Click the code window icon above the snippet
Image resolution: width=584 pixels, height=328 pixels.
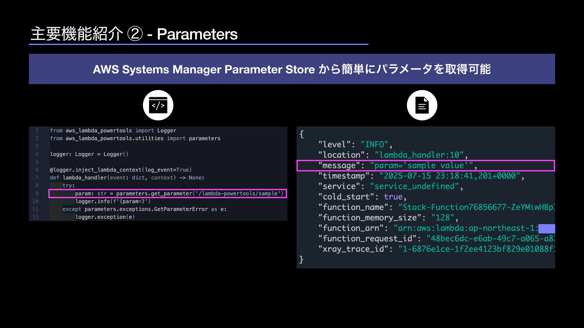click(x=158, y=105)
